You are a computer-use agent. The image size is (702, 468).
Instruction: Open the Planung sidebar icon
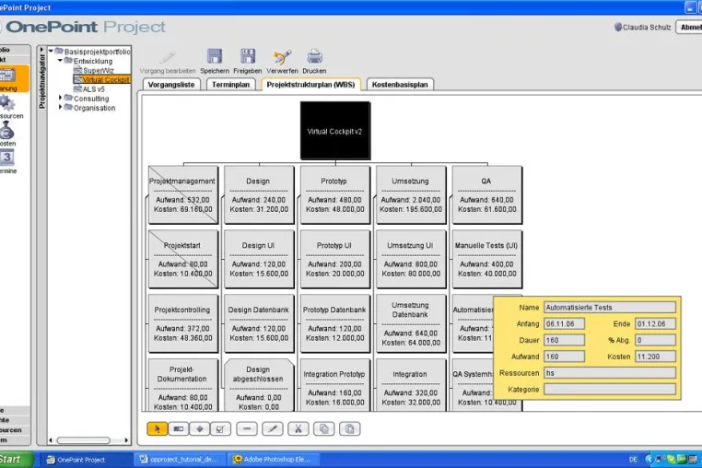point(7,75)
